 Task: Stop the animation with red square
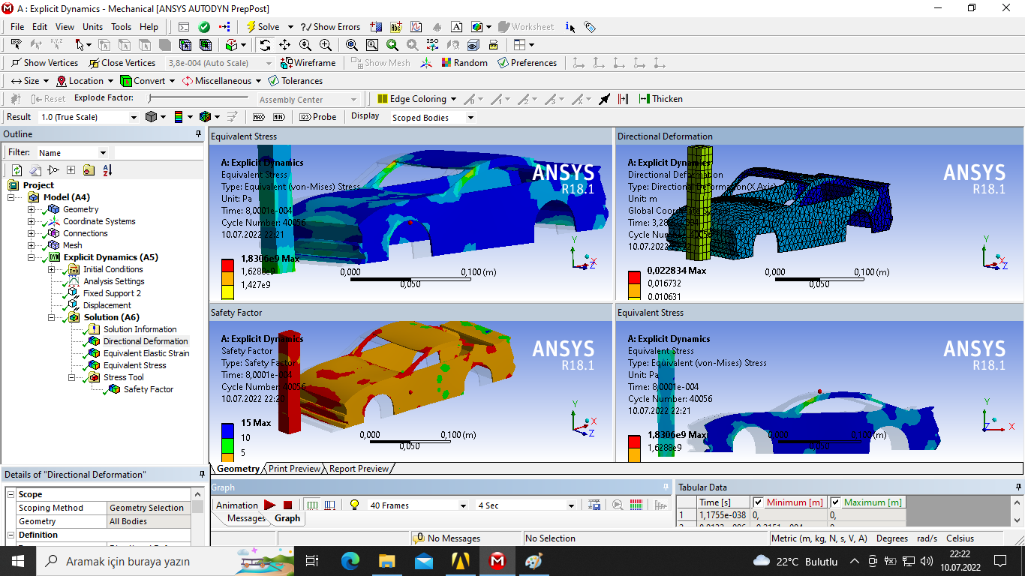click(287, 505)
